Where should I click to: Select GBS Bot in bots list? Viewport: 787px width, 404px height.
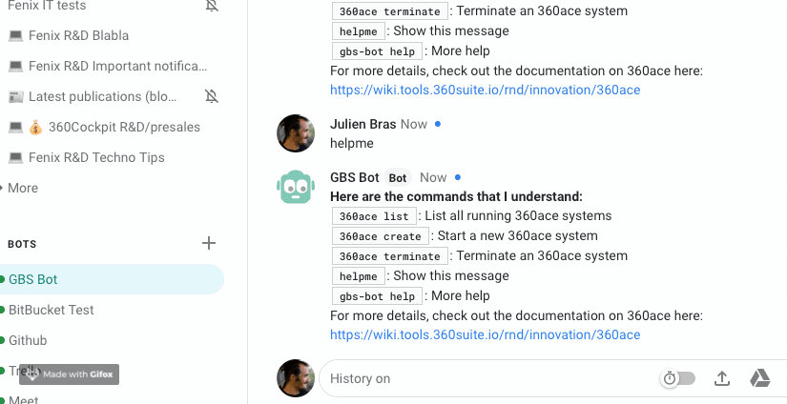[112, 279]
